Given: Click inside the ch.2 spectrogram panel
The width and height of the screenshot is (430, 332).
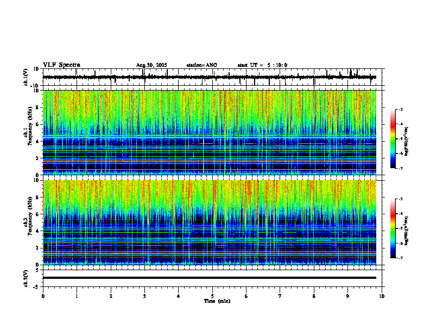Looking at the screenshot, I should (x=209, y=222).
